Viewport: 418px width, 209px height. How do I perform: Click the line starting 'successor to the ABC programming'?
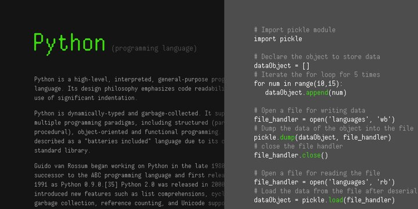[129, 175]
